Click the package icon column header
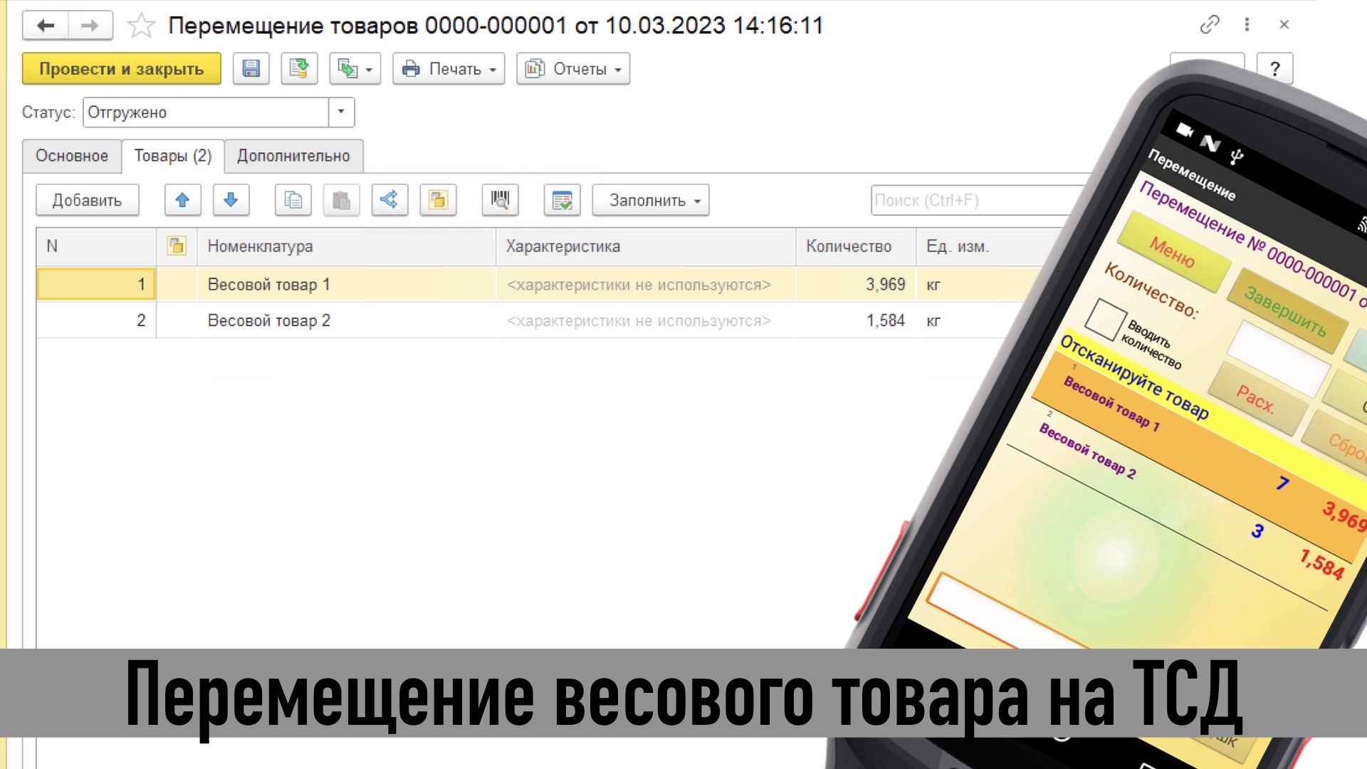Screen dimensions: 1367x769 pos(177,246)
